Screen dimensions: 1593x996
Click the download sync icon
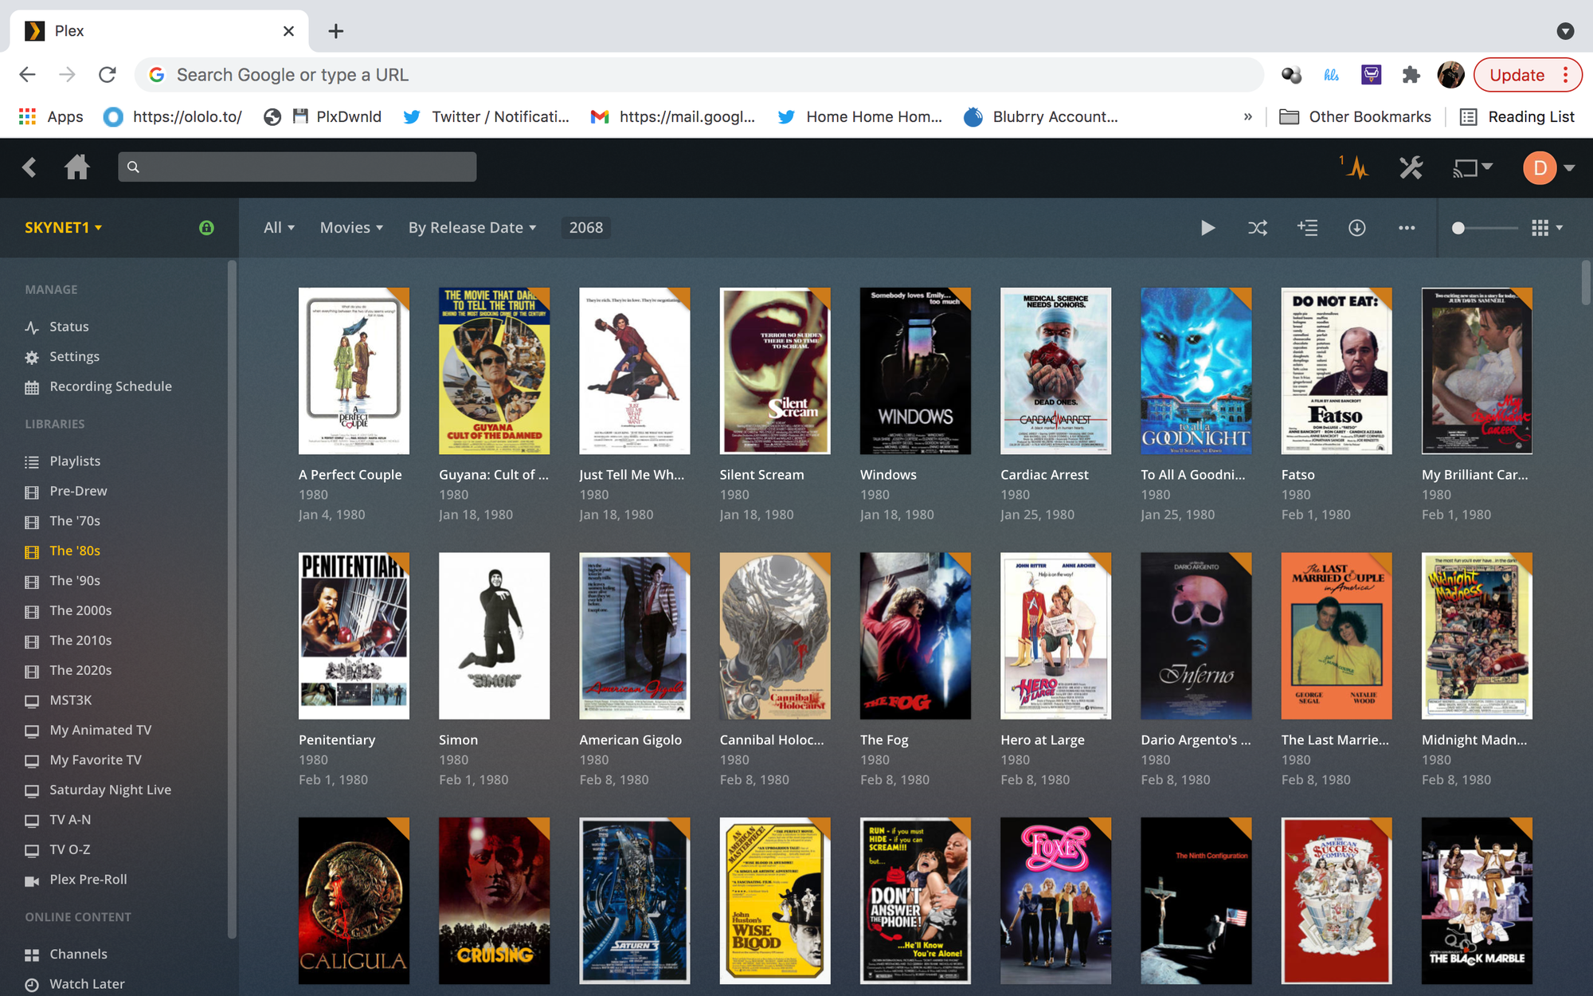(x=1356, y=228)
